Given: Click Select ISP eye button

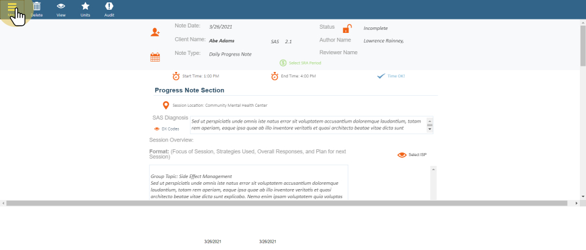Looking at the screenshot, I should (x=402, y=155).
